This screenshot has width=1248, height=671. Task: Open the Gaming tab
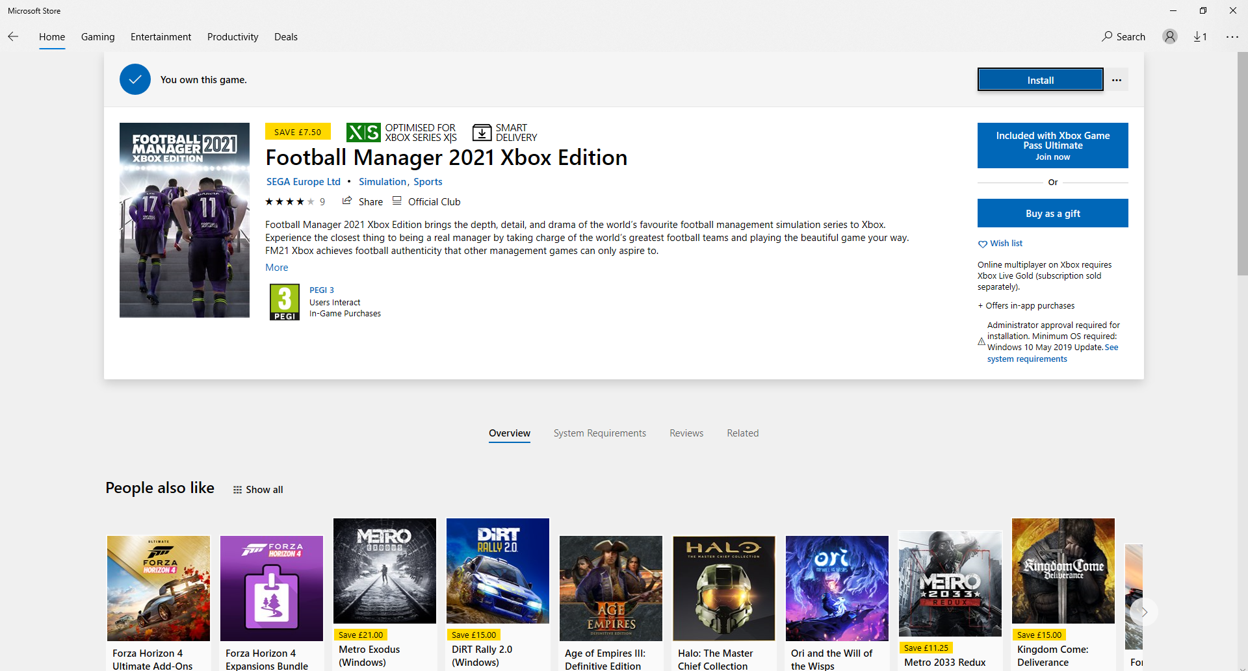click(x=98, y=37)
